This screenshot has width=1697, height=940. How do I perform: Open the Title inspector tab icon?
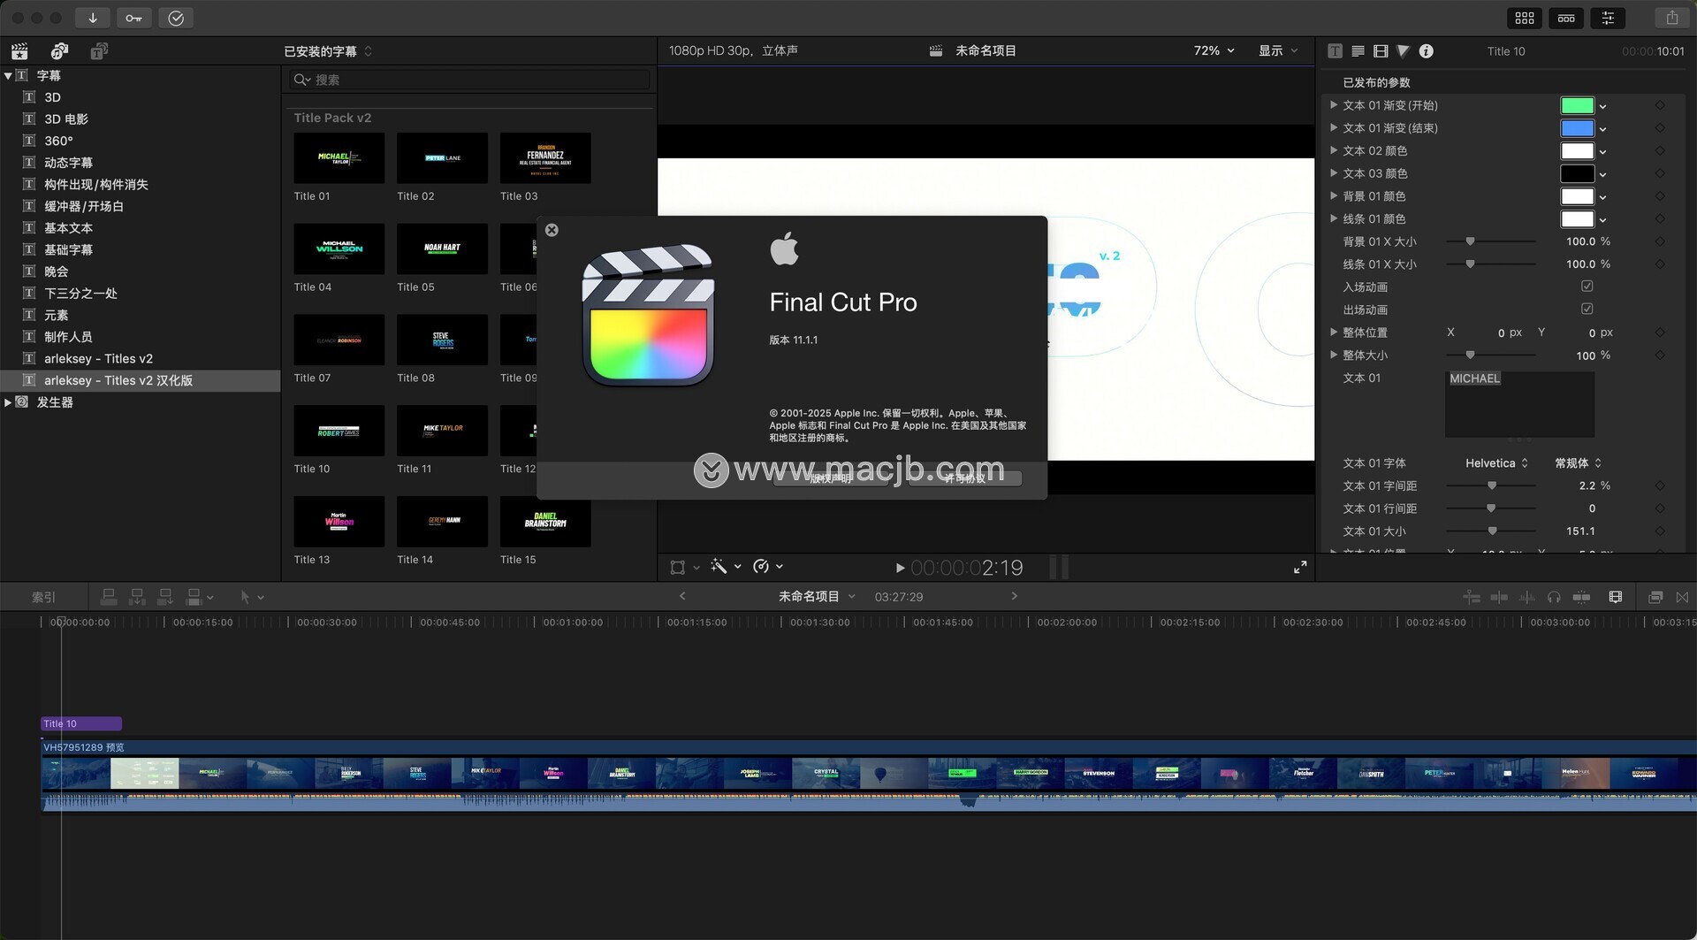1335,51
